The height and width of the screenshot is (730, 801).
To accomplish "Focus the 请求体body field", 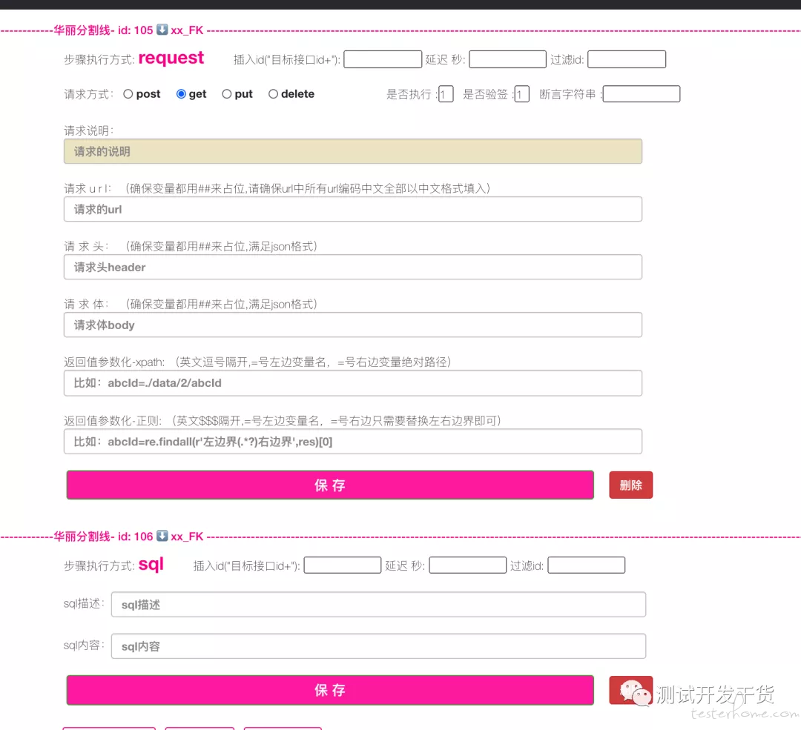I will pos(353,325).
